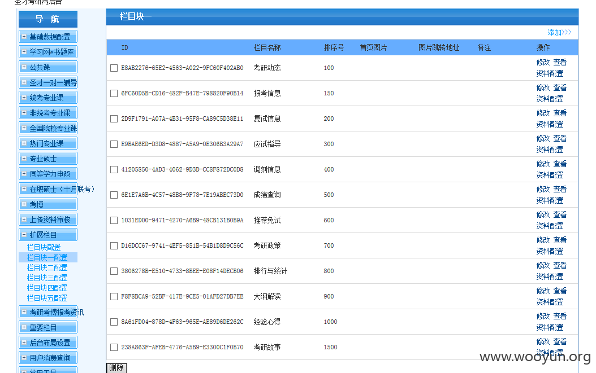Expand the 学习网e书题库 menu
596x373 pixels.
[48, 51]
